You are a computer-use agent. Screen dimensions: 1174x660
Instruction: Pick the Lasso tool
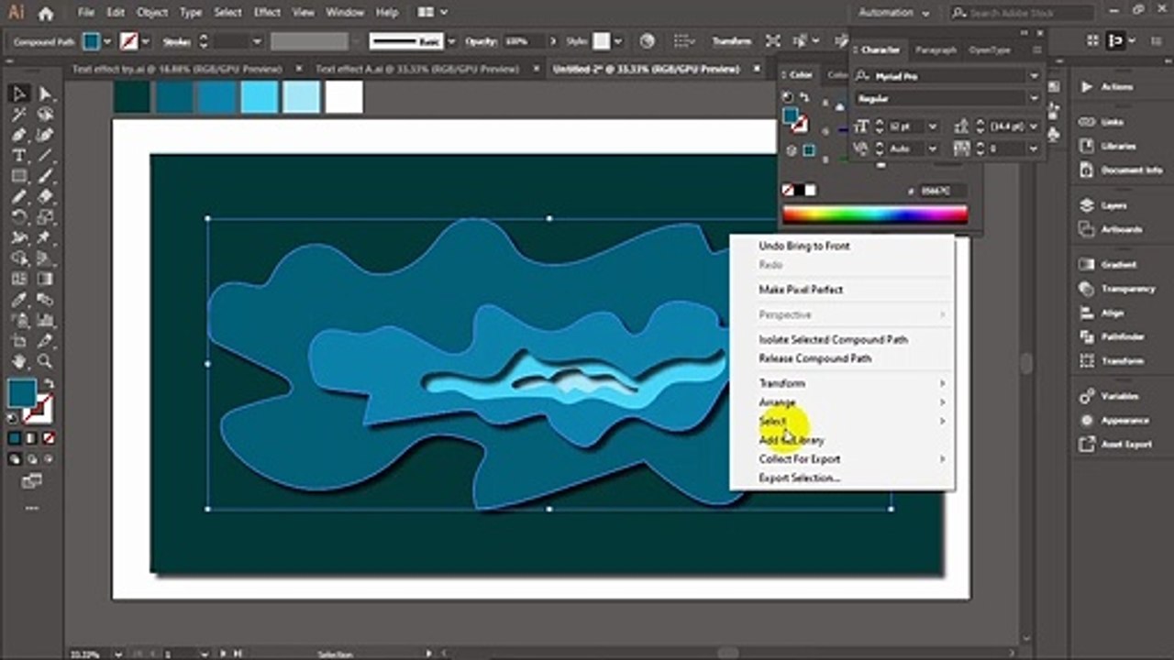(x=45, y=115)
